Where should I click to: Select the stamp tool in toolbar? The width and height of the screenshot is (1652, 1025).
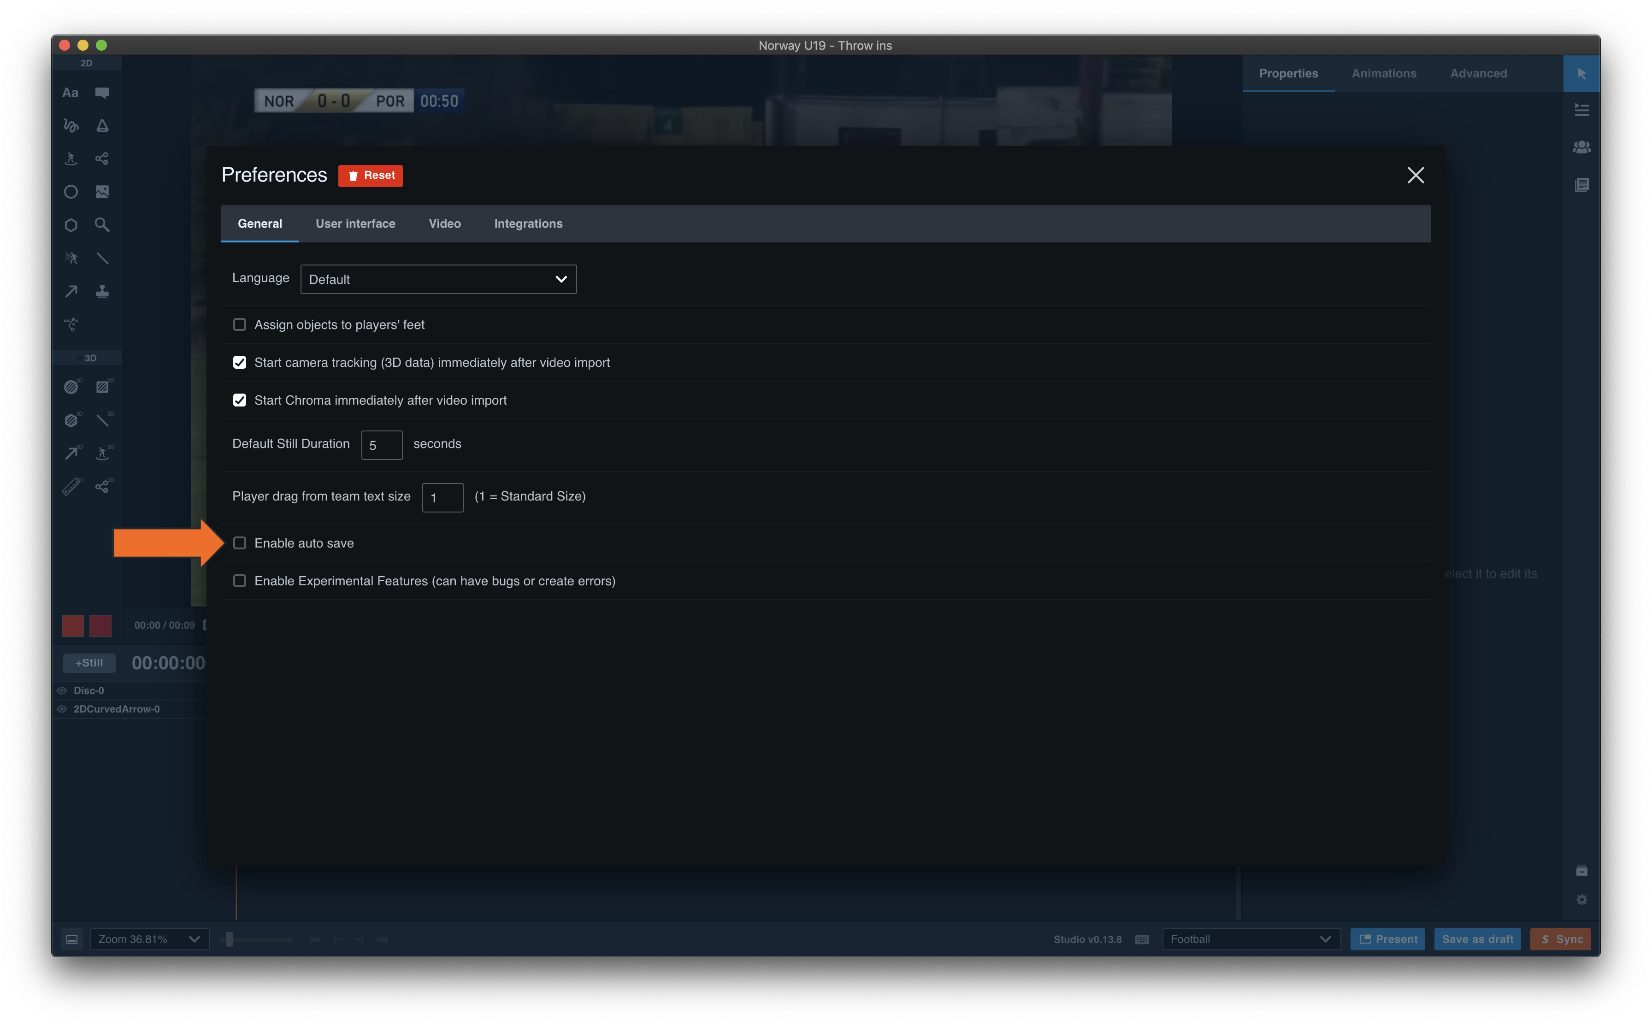pyautogui.click(x=102, y=291)
